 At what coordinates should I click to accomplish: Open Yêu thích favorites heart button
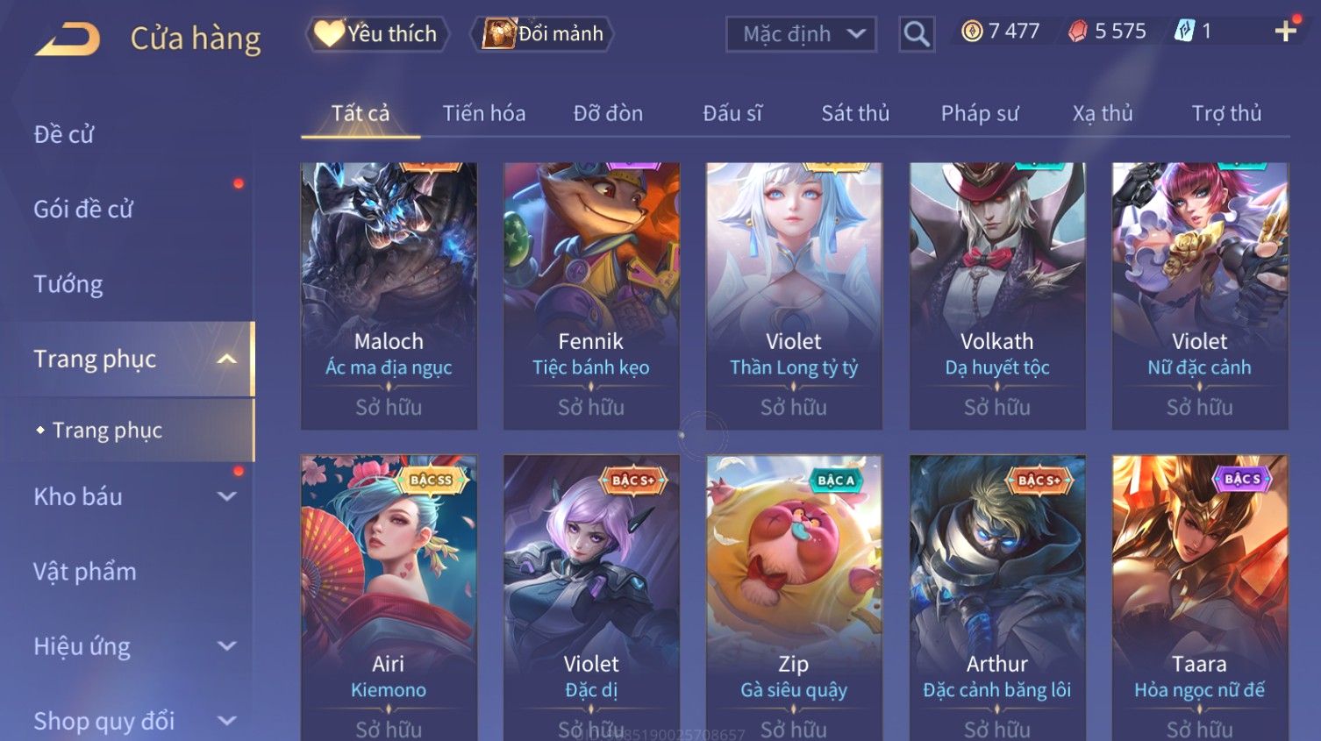(x=376, y=34)
